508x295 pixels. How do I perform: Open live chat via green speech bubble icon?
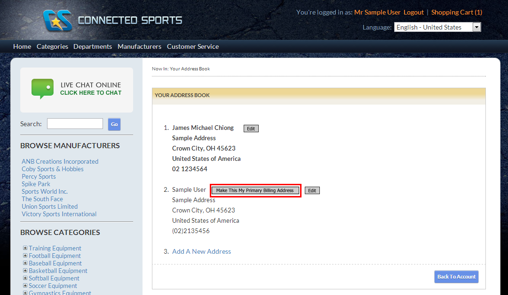tap(42, 89)
